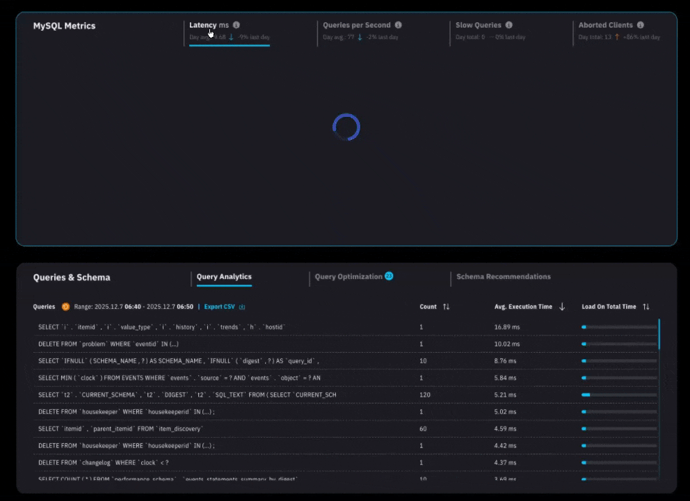Viewport: 690px width, 501px height.
Task: Click the count value 120
Action: pyautogui.click(x=425, y=395)
